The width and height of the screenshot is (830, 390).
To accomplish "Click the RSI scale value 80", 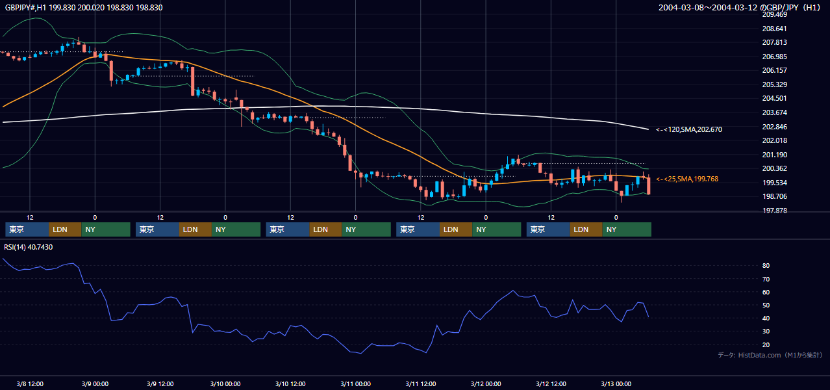I will click(766, 266).
